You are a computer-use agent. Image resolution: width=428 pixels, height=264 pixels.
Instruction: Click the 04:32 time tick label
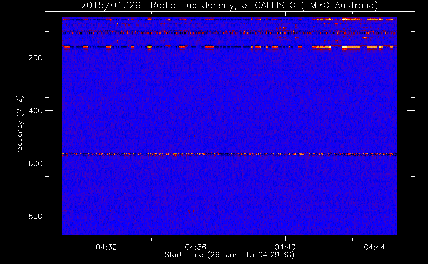(x=106, y=247)
